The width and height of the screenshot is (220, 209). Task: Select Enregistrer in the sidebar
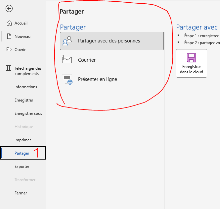24,100
